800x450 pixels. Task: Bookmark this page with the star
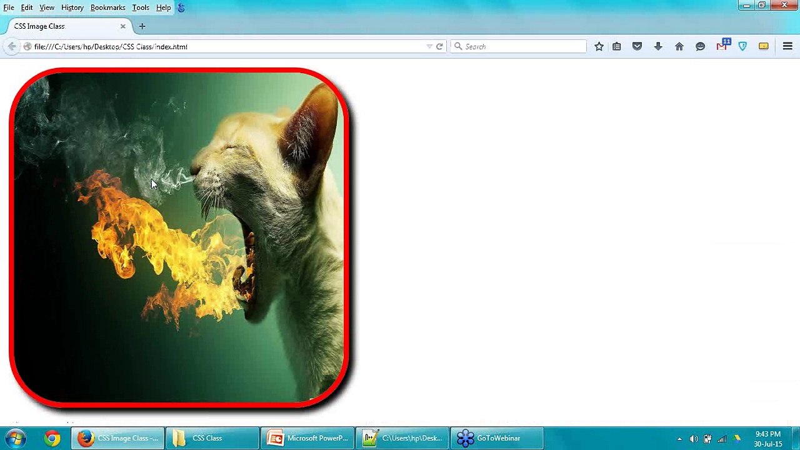coord(599,46)
